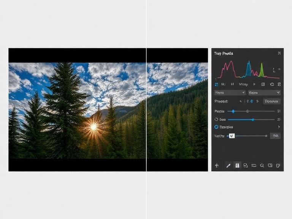Select the blue highlighted tab under the histogram
Screen dimensions: 292x219
tap(216, 84)
